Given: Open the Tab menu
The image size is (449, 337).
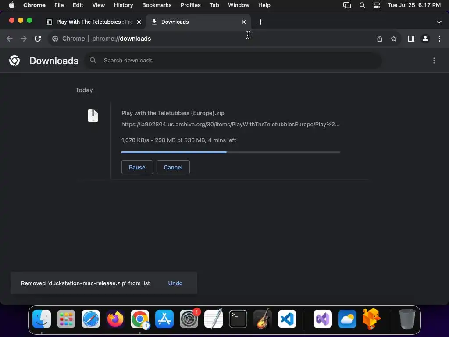Looking at the screenshot, I should 214,5.
